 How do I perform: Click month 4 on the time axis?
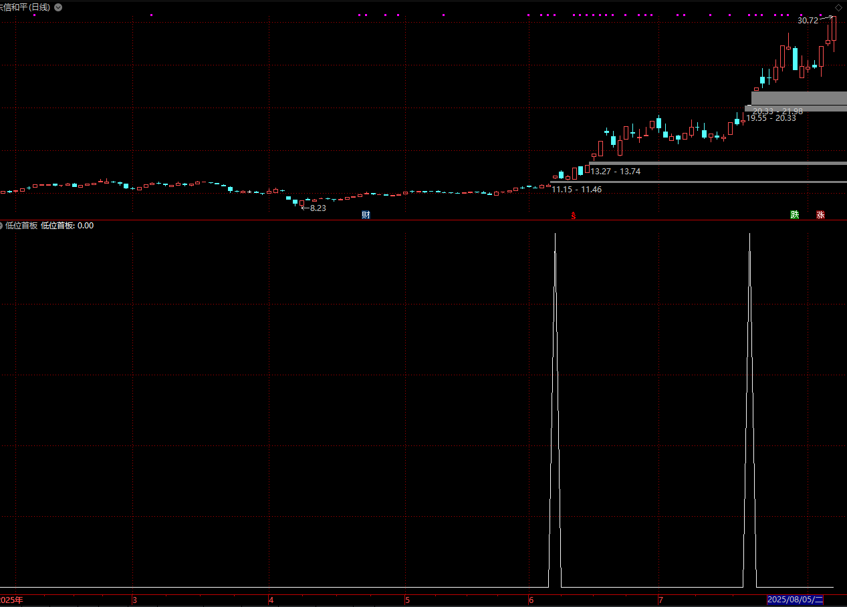pyautogui.click(x=271, y=600)
